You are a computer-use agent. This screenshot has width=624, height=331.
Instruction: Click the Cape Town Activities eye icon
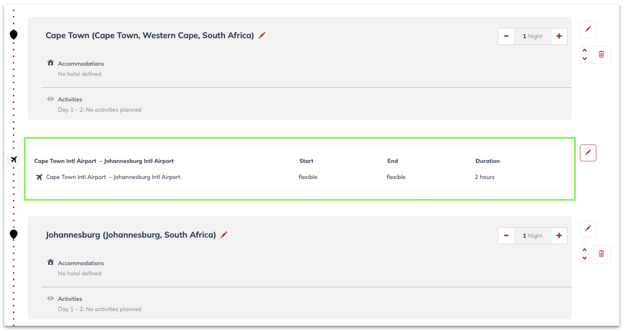click(50, 99)
